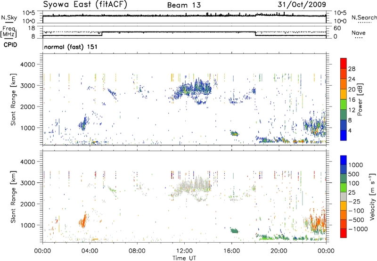Click the '20:00' time axis tick
377x261 pixels.
coord(279,251)
